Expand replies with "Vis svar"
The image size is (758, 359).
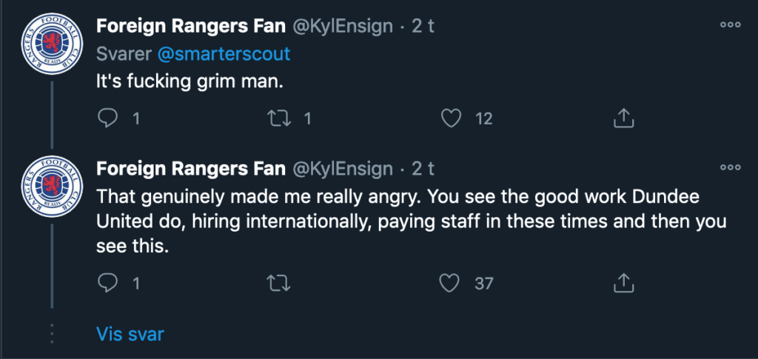[x=130, y=334]
